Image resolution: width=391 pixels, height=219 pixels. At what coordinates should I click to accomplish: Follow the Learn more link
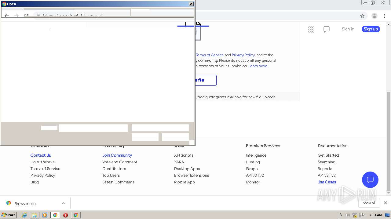[x=258, y=66]
